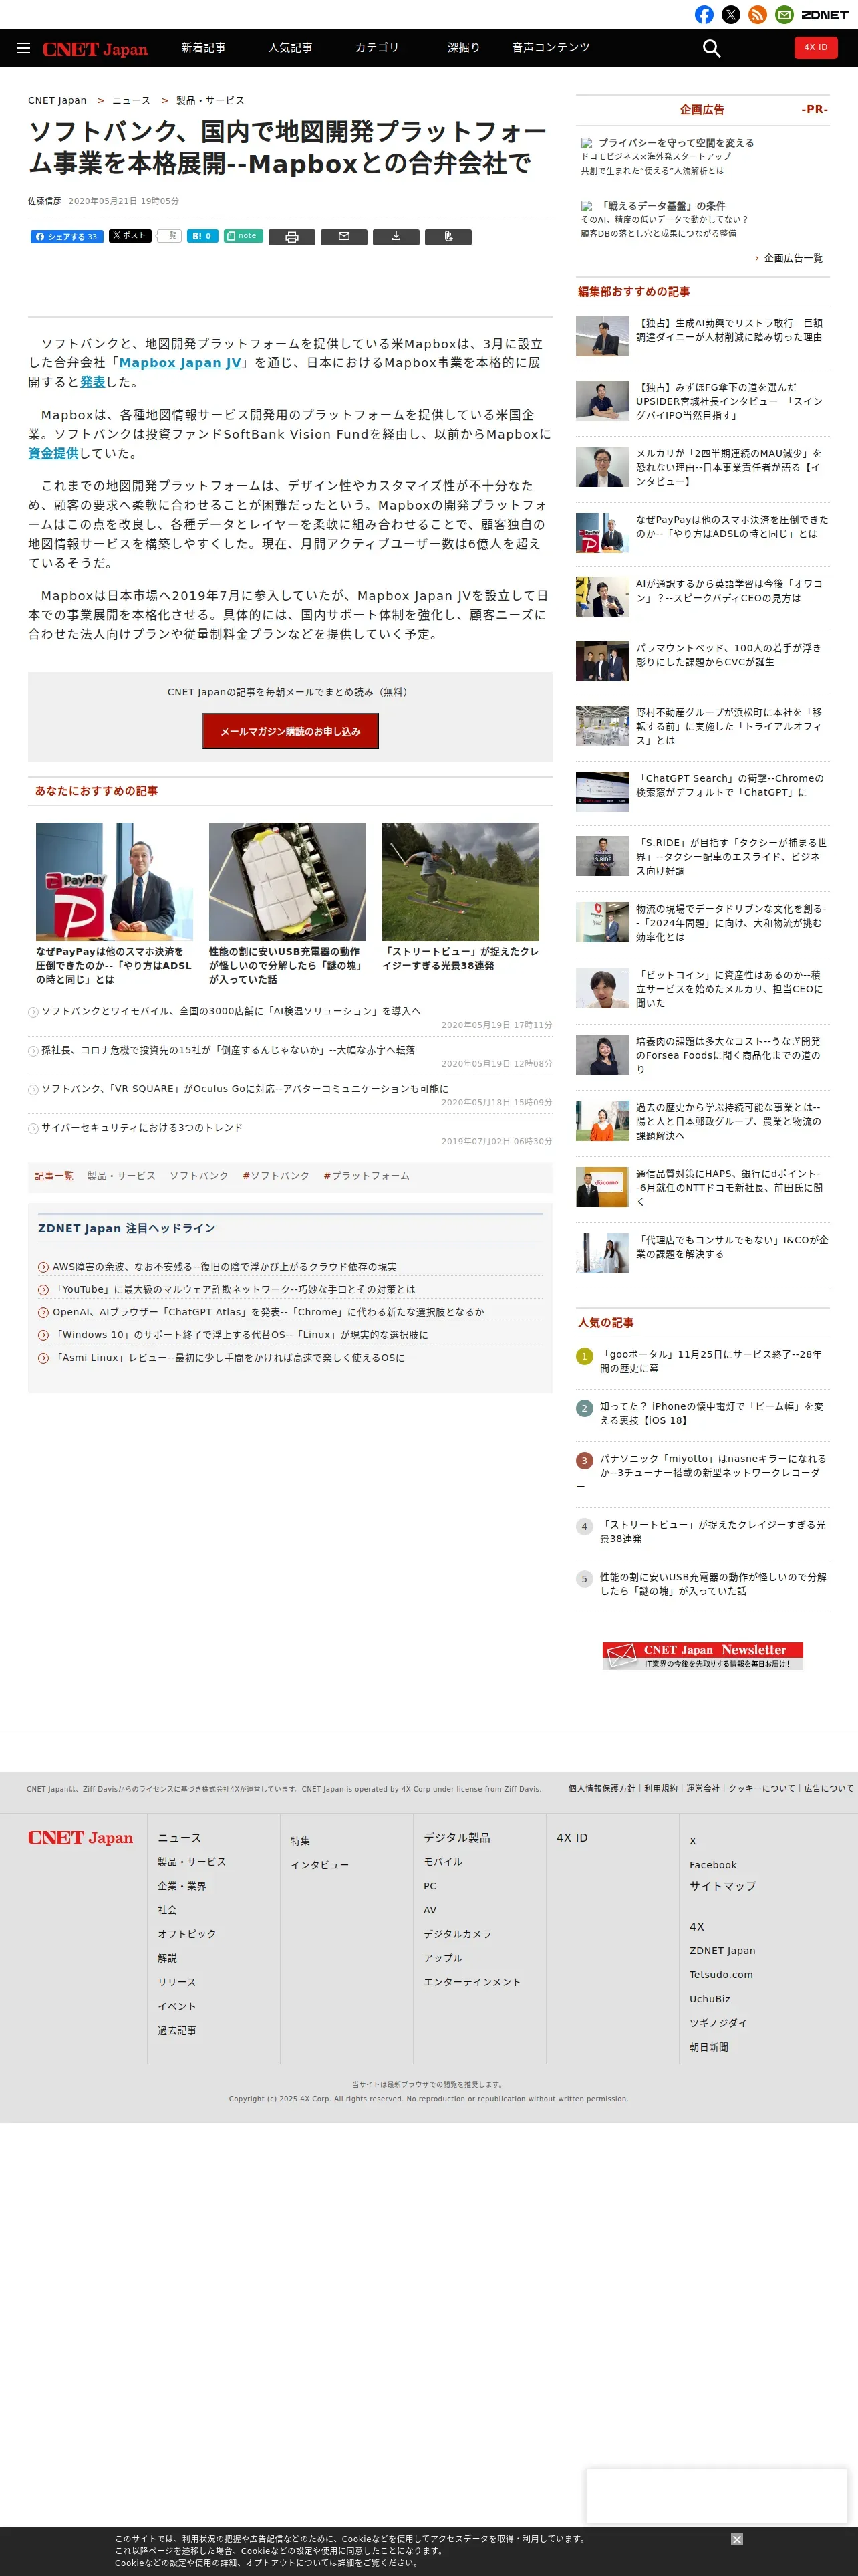
Task: Open the Facebook icon in top header
Action: pos(704,15)
